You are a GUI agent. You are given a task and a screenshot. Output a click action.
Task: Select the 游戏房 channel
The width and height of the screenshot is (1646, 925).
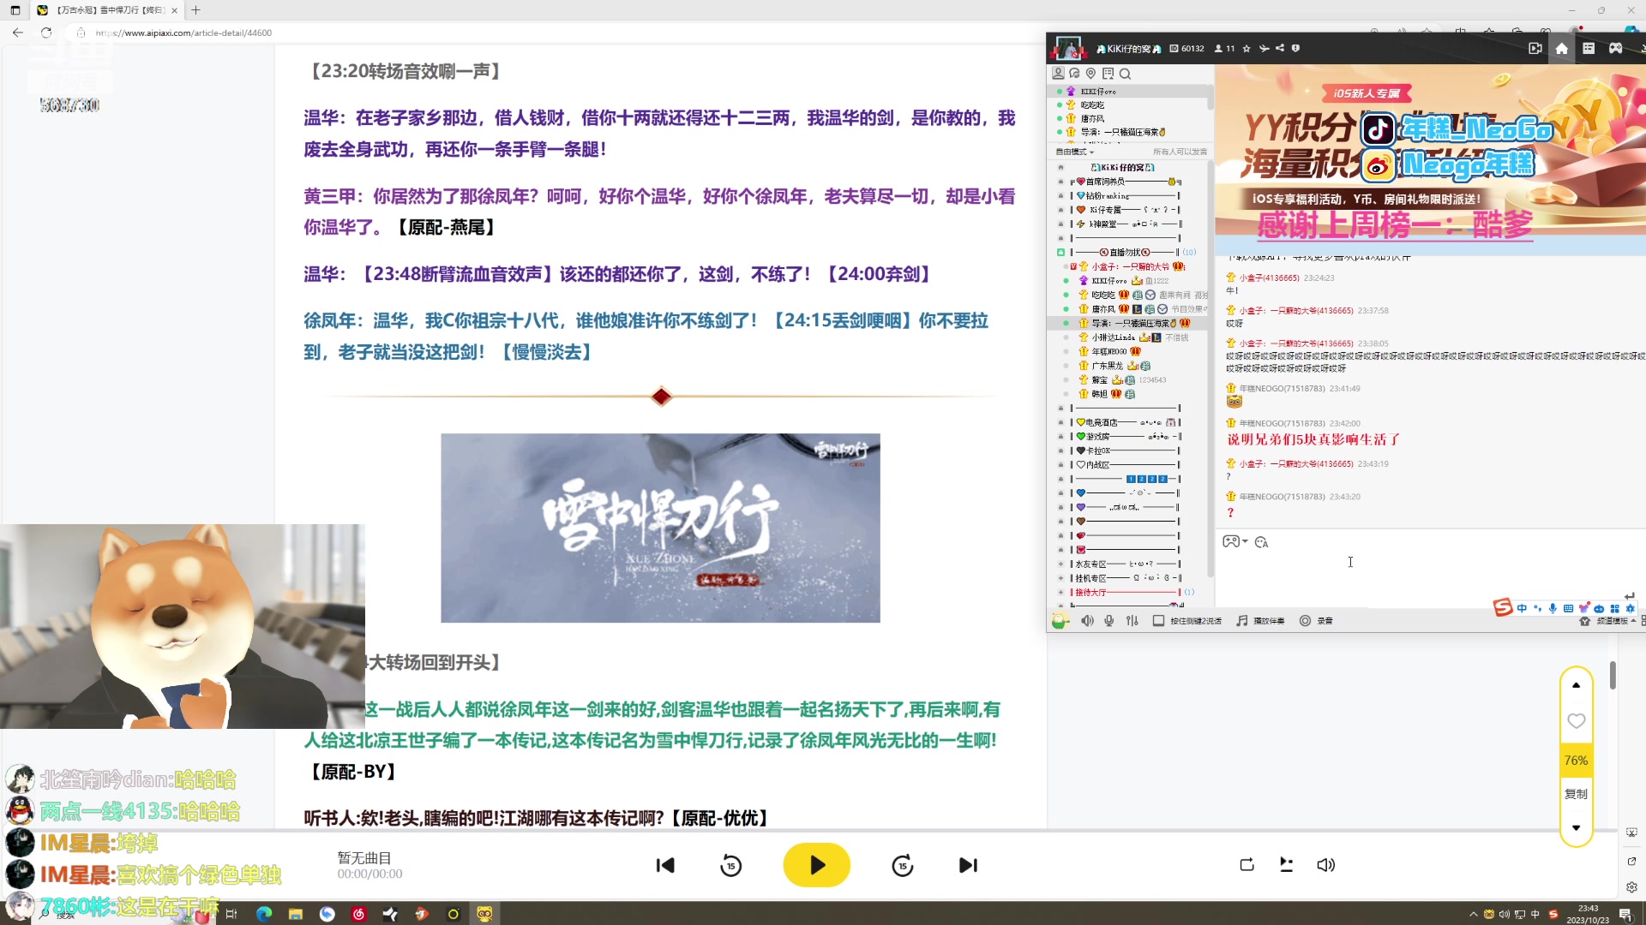pyautogui.click(x=1125, y=437)
